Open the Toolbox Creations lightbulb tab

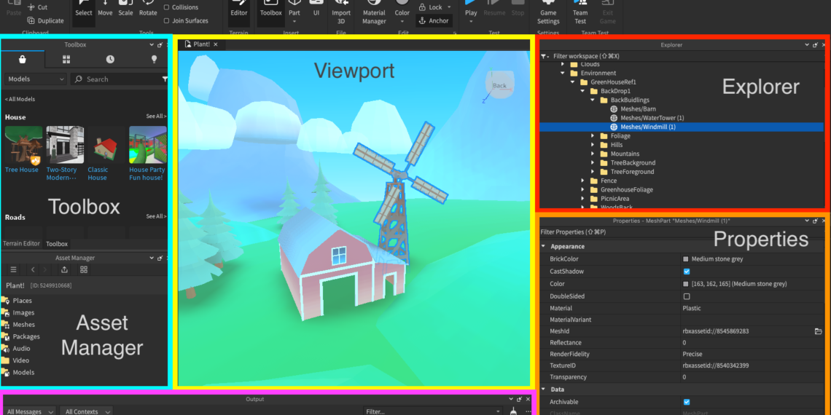tap(154, 59)
